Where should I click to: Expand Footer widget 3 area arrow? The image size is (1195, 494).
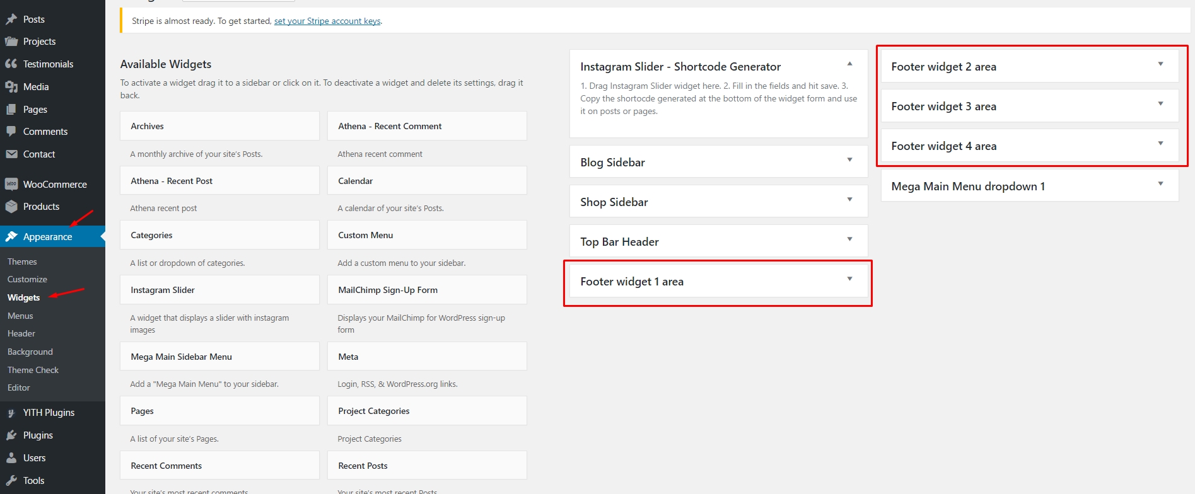tap(1160, 104)
